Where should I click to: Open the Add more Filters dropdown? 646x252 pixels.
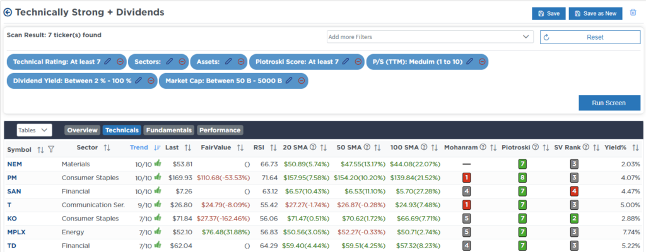pyautogui.click(x=430, y=37)
